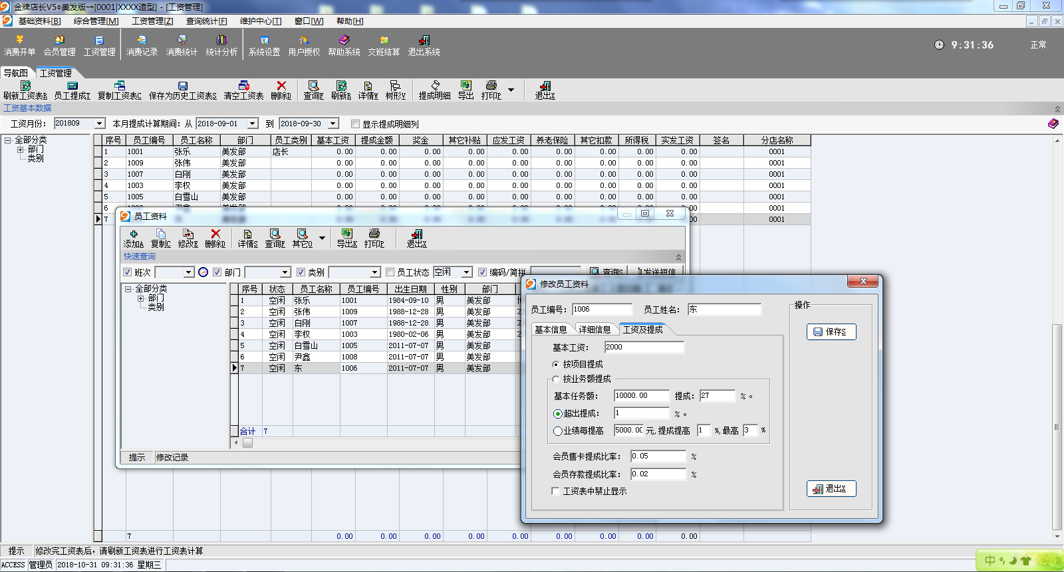Switch to the 详细信息 tab
This screenshot has height=572, width=1064.
595,330
